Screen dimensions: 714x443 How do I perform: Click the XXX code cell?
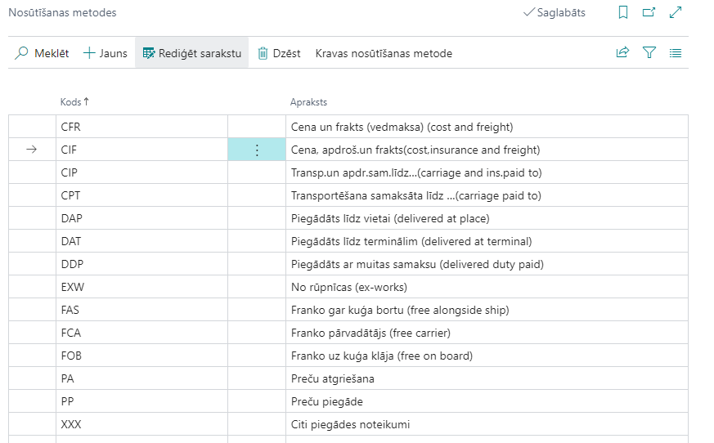pos(71,425)
